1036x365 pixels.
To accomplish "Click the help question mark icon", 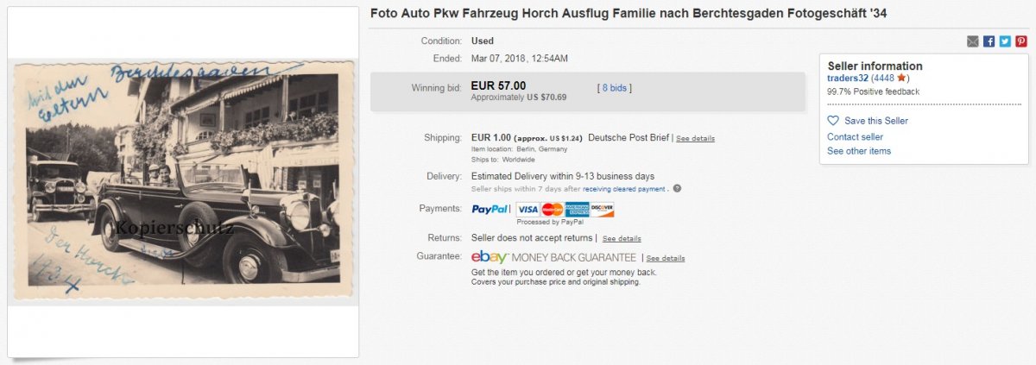I will point(677,189).
